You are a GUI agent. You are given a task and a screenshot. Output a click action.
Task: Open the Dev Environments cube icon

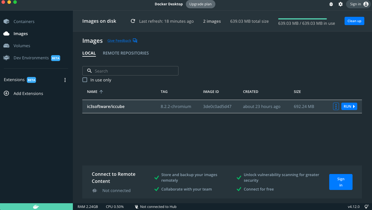coord(6,58)
